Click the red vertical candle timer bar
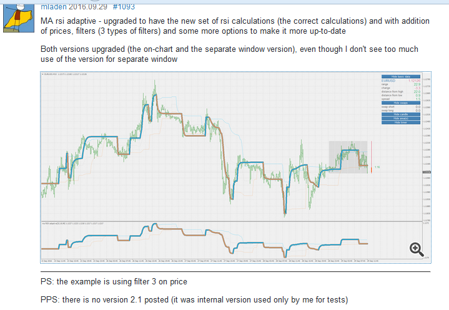449x310 pixels. pyautogui.click(x=372, y=156)
